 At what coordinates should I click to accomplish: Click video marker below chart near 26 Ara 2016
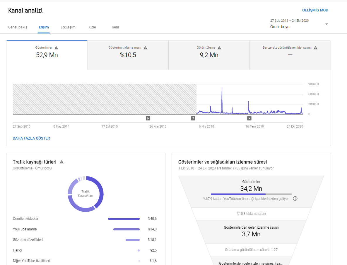pyautogui.click(x=148, y=118)
